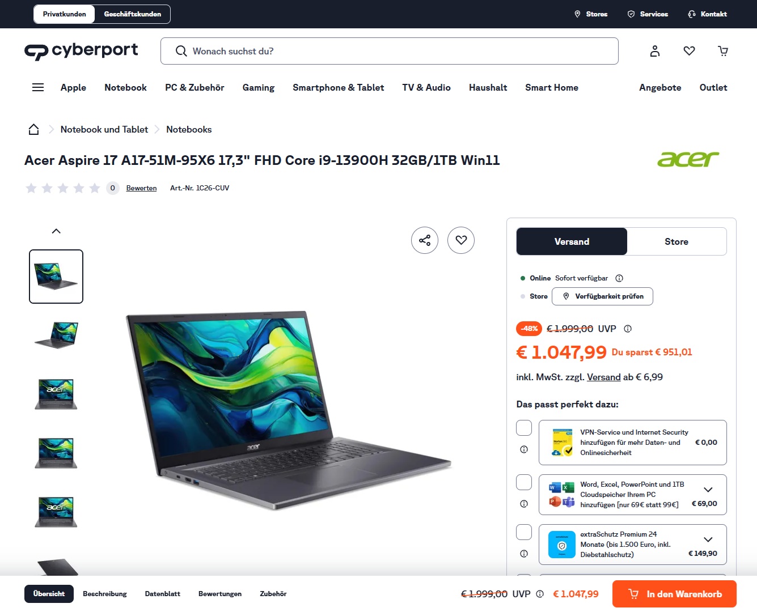Collapse thumbnails with the up chevron
The image size is (757, 612).
[56, 231]
